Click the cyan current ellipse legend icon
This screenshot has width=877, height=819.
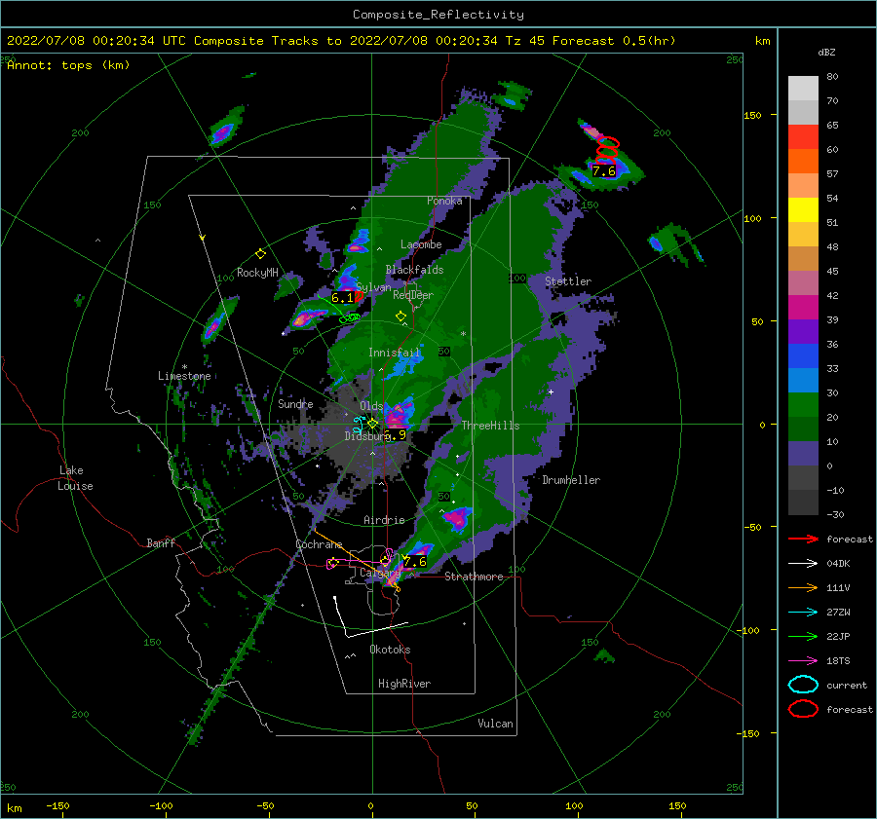pyautogui.click(x=803, y=685)
